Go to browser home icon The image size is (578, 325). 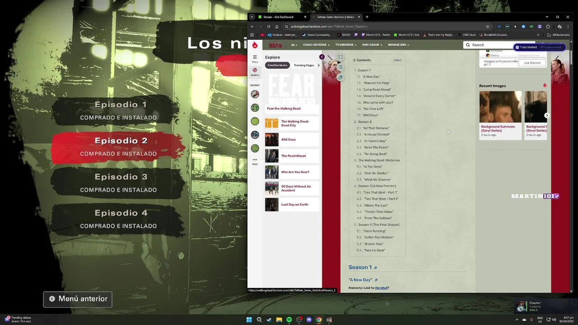277,27
